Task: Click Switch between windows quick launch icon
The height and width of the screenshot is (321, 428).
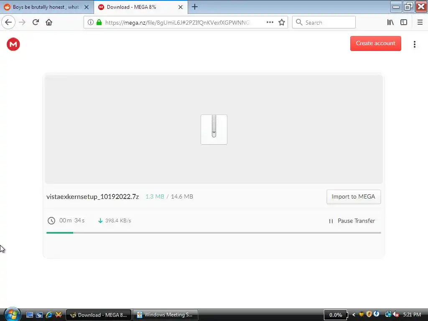Action: click(39, 315)
